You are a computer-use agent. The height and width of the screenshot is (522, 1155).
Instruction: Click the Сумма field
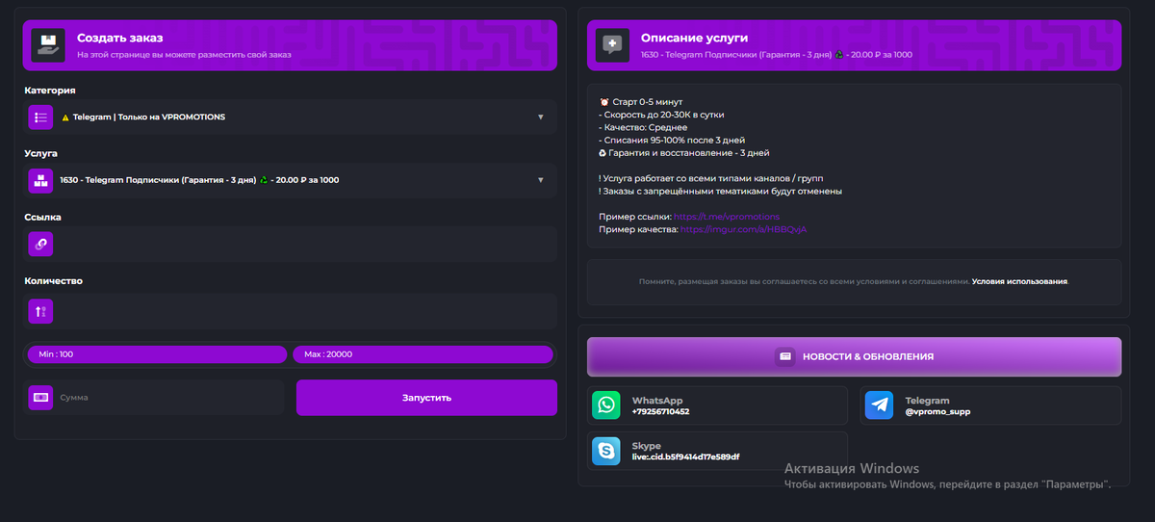click(x=154, y=397)
